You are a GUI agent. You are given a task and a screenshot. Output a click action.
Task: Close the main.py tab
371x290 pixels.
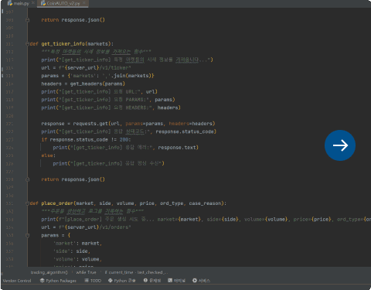pyautogui.click(x=33, y=3)
